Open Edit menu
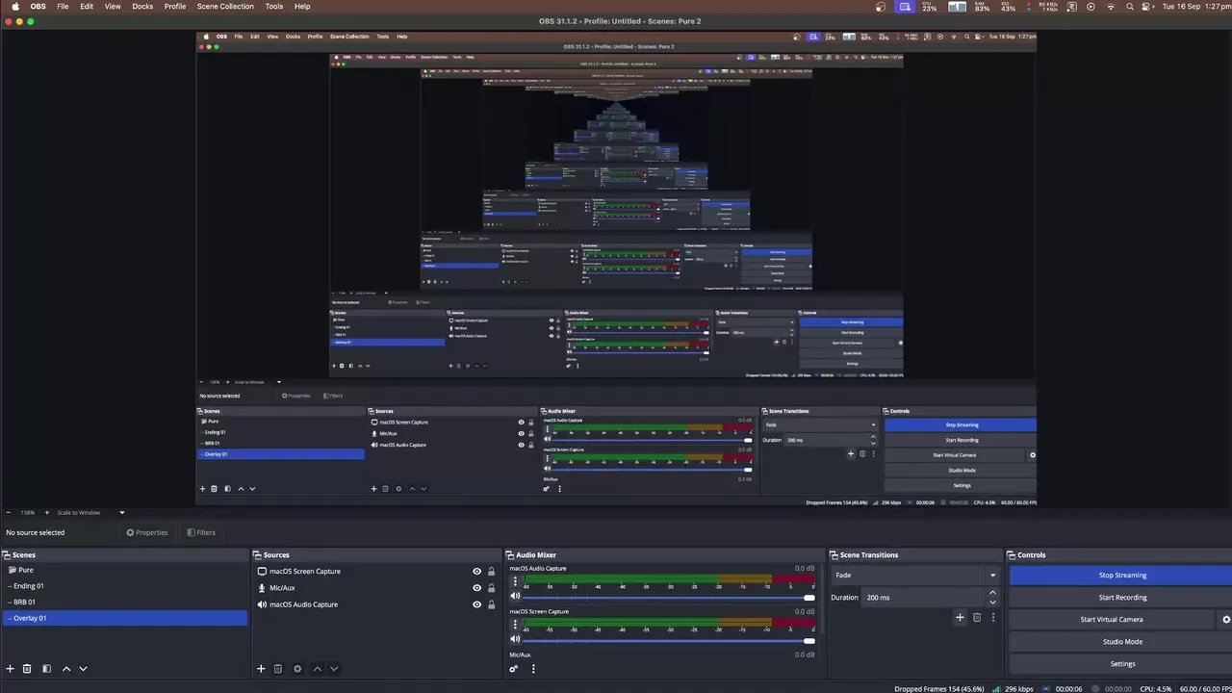 click(x=87, y=6)
